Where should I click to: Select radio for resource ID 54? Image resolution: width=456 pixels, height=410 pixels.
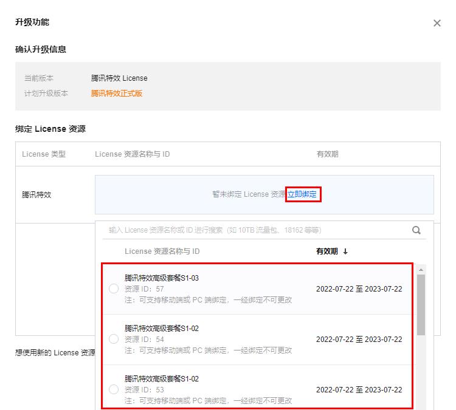[x=114, y=339]
